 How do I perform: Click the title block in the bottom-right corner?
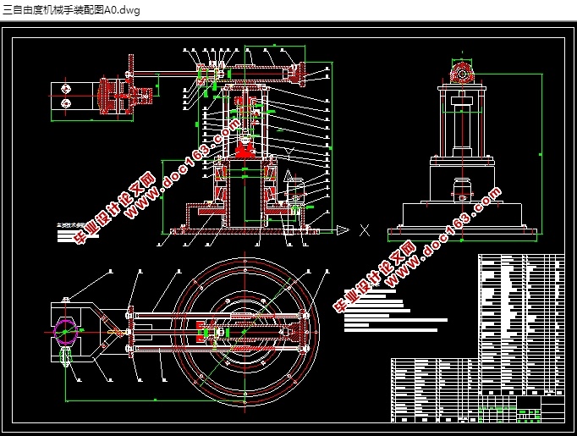click(521, 409)
